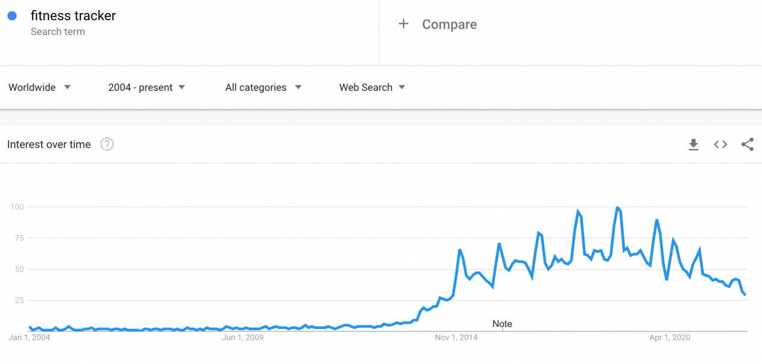Click the Jan 1, 2004 axis label

(30, 338)
